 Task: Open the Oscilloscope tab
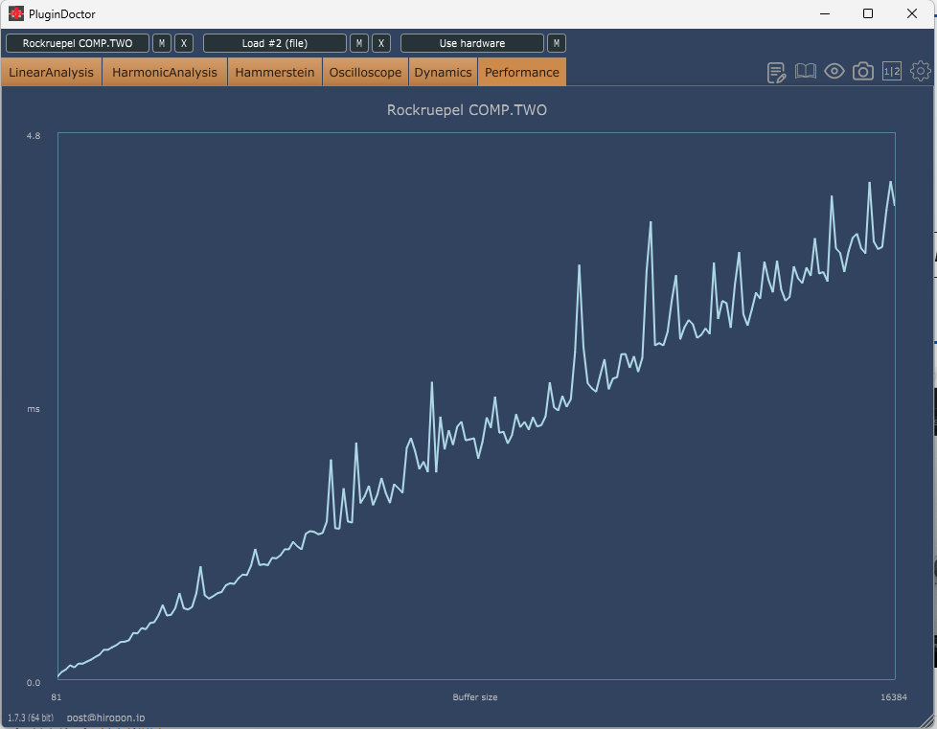tap(366, 72)
